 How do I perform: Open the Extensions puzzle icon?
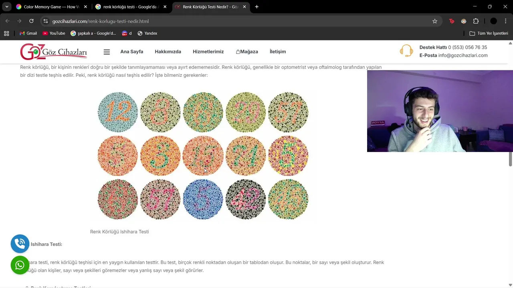click(476, 21)
